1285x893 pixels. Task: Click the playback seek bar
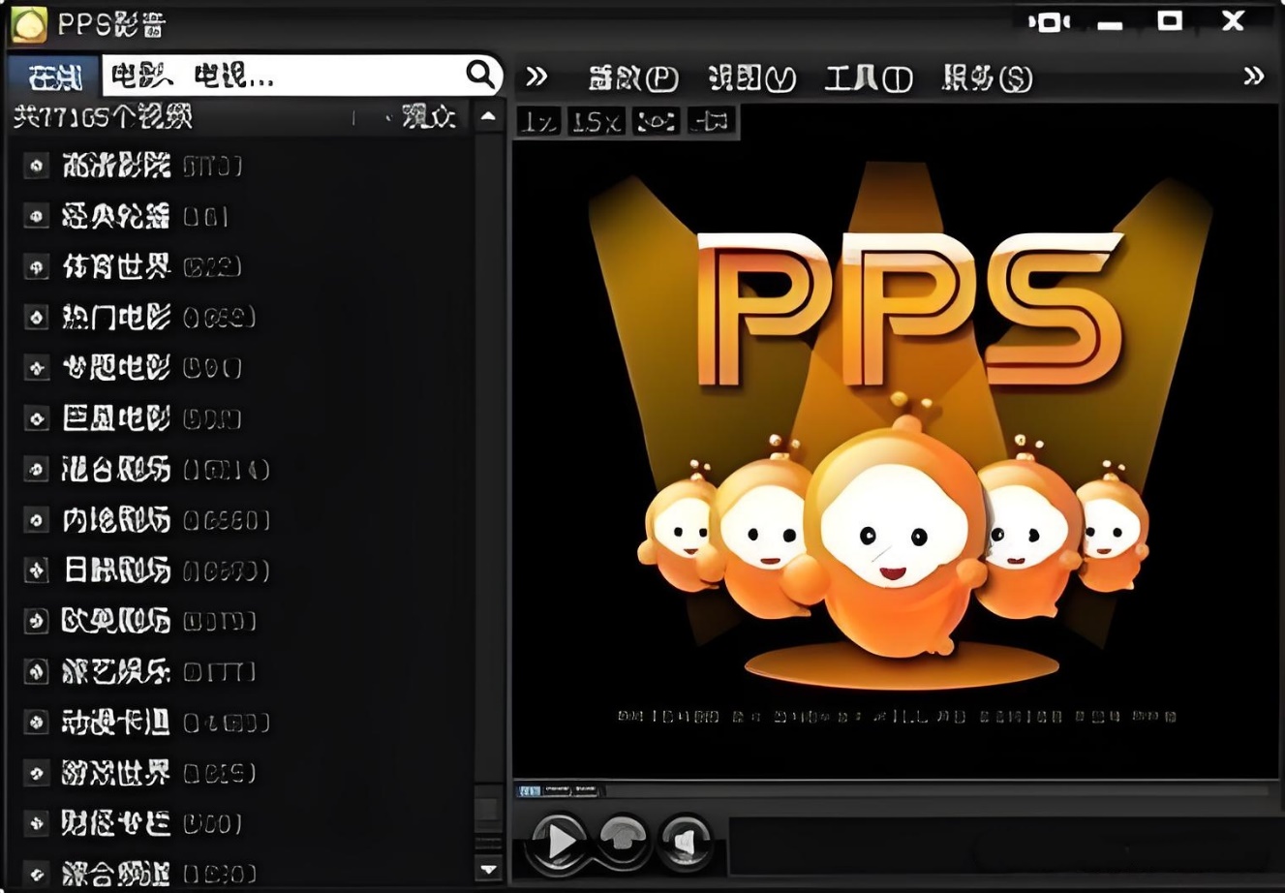click(894, 791)
